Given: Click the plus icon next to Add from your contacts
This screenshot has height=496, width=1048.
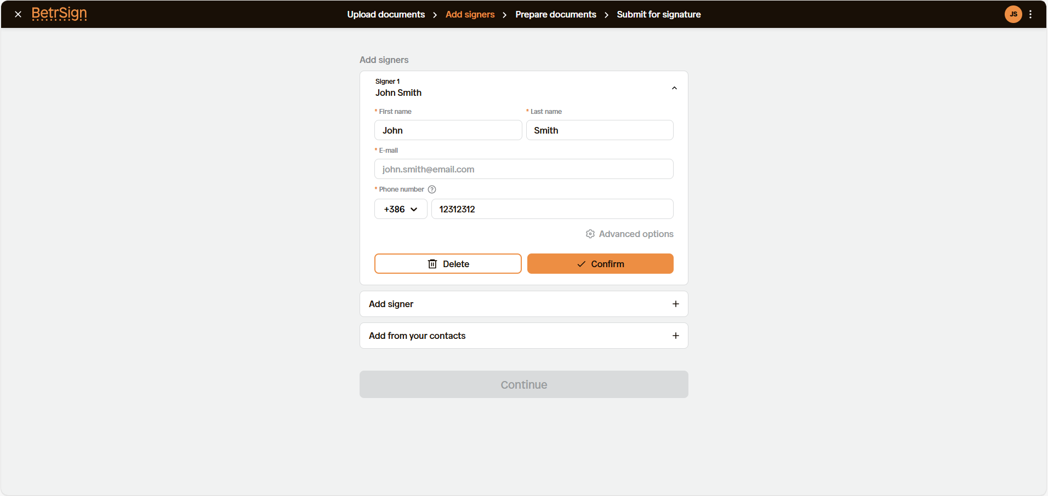Looking at the screenshot, I should tap(675, 336).
